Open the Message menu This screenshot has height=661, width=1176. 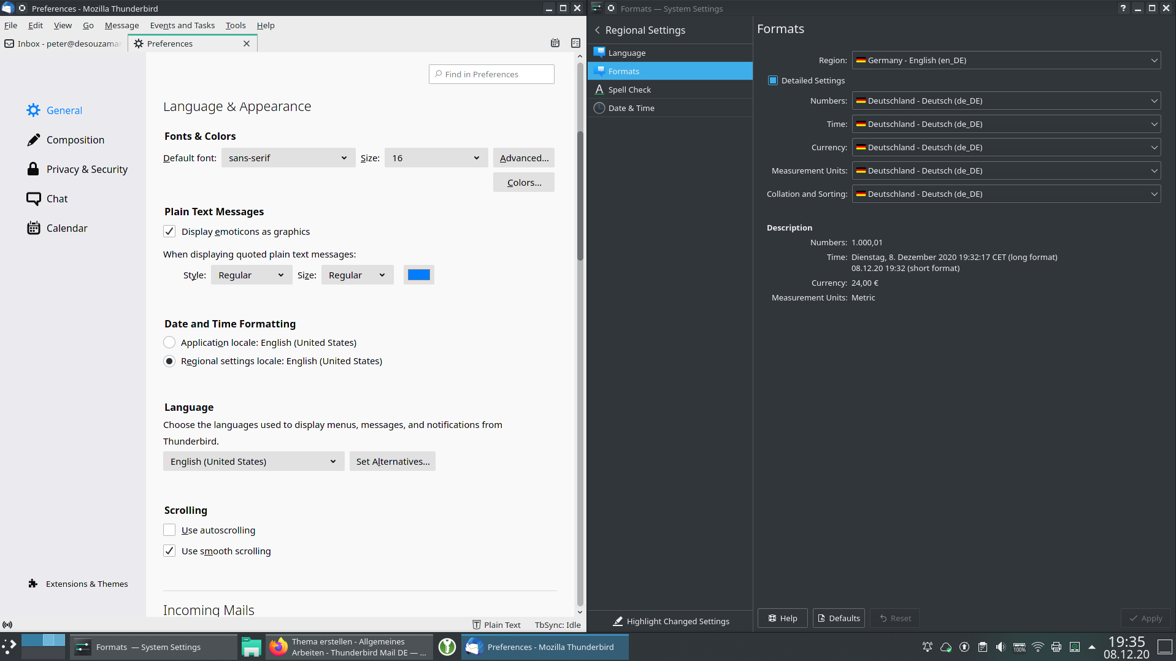122,25
